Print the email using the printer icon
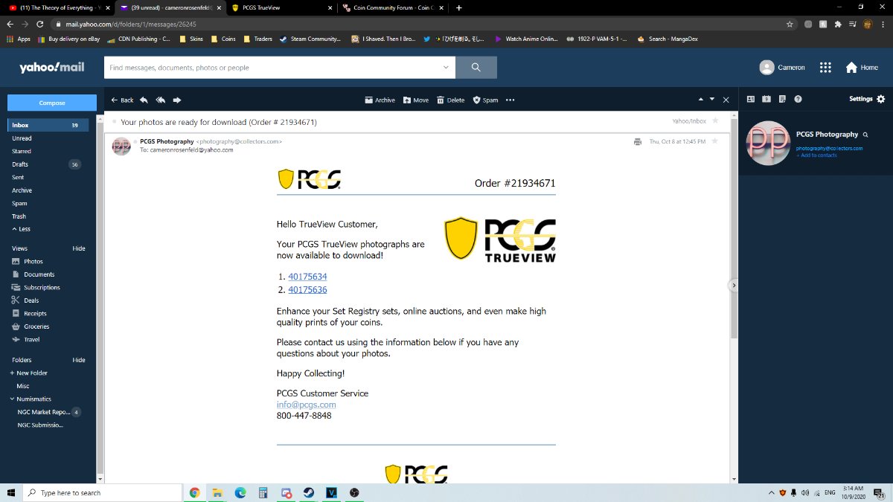 click(x=637, y=141)
